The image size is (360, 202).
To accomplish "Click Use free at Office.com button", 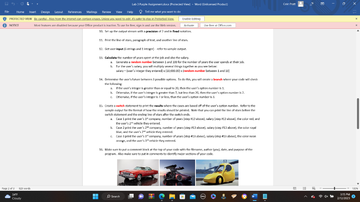I will coord(218,25).
